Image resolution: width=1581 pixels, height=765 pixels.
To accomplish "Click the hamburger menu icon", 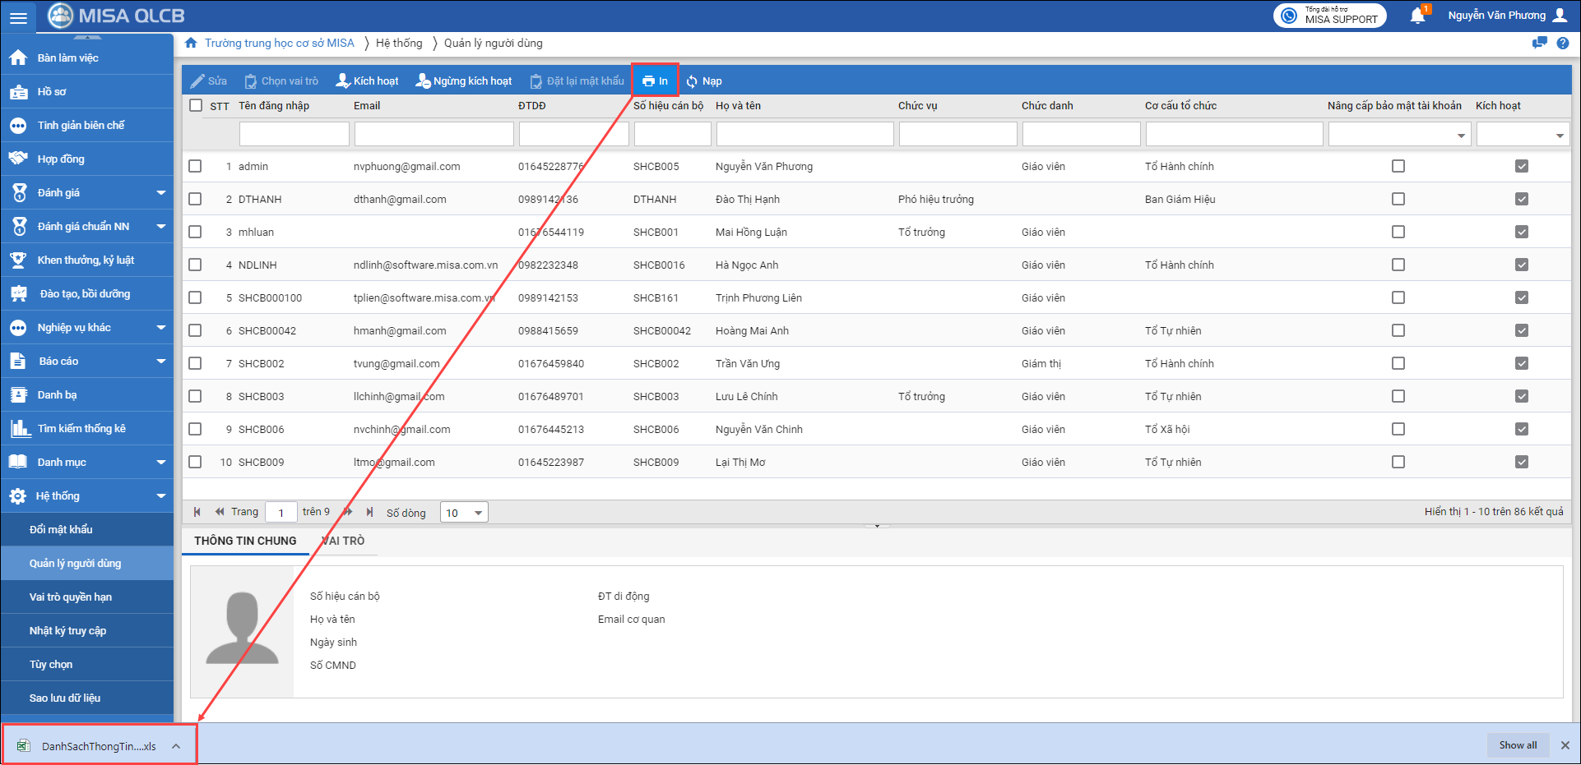I will pos(18,17).
